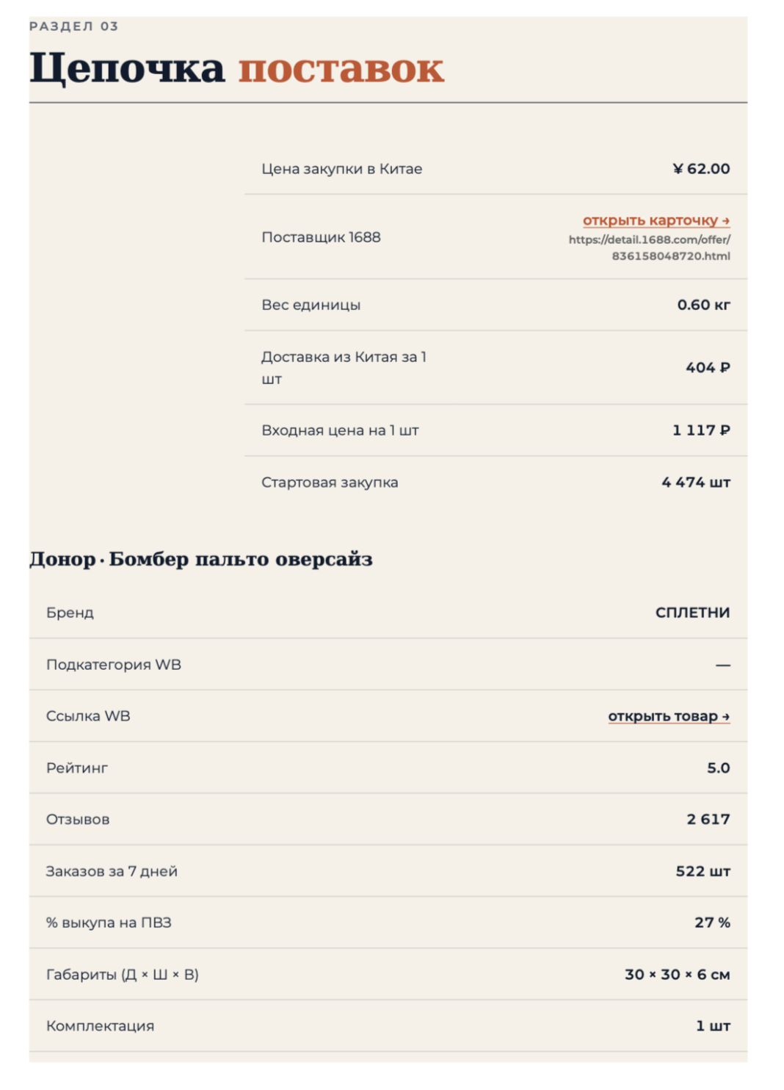Click the Цепочка поставок heading

tap(236, 68)
